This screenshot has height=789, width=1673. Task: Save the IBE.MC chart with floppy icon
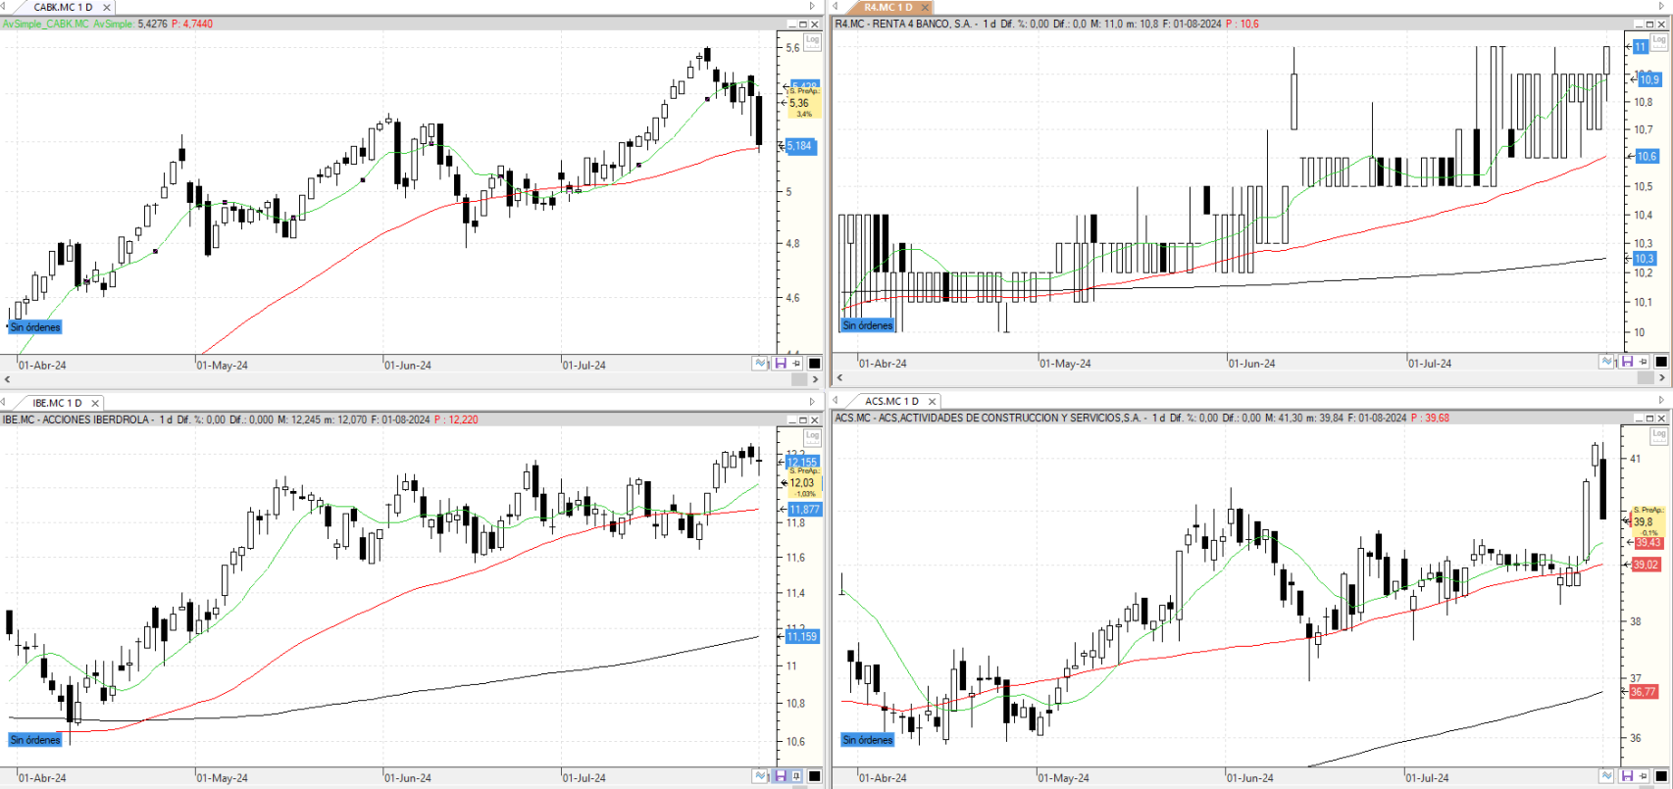coord(781,775)
